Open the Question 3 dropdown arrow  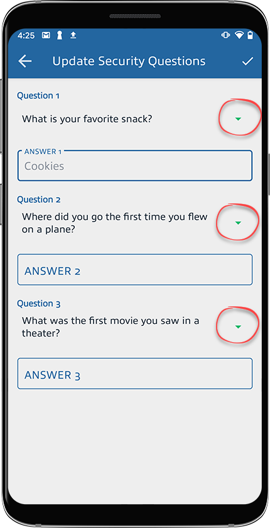coord(238,326)
